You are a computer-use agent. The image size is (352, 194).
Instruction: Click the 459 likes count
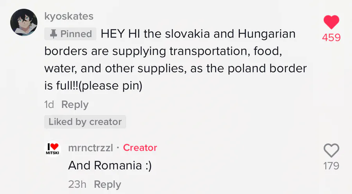click(331, 38)
